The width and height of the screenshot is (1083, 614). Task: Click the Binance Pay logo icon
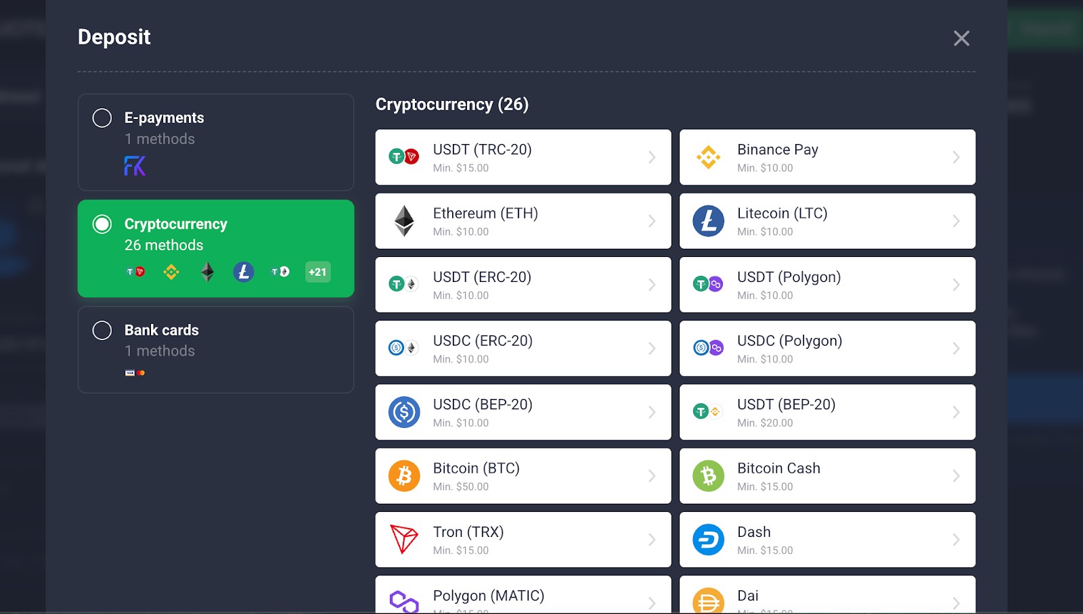pyautogui.click(x=709, y=157)
